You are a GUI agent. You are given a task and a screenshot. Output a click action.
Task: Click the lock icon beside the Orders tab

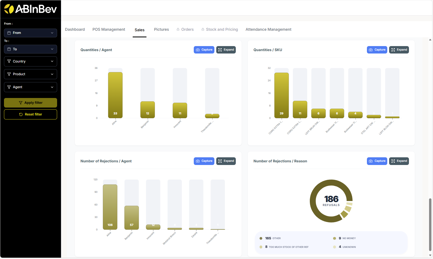pos(178,29)
